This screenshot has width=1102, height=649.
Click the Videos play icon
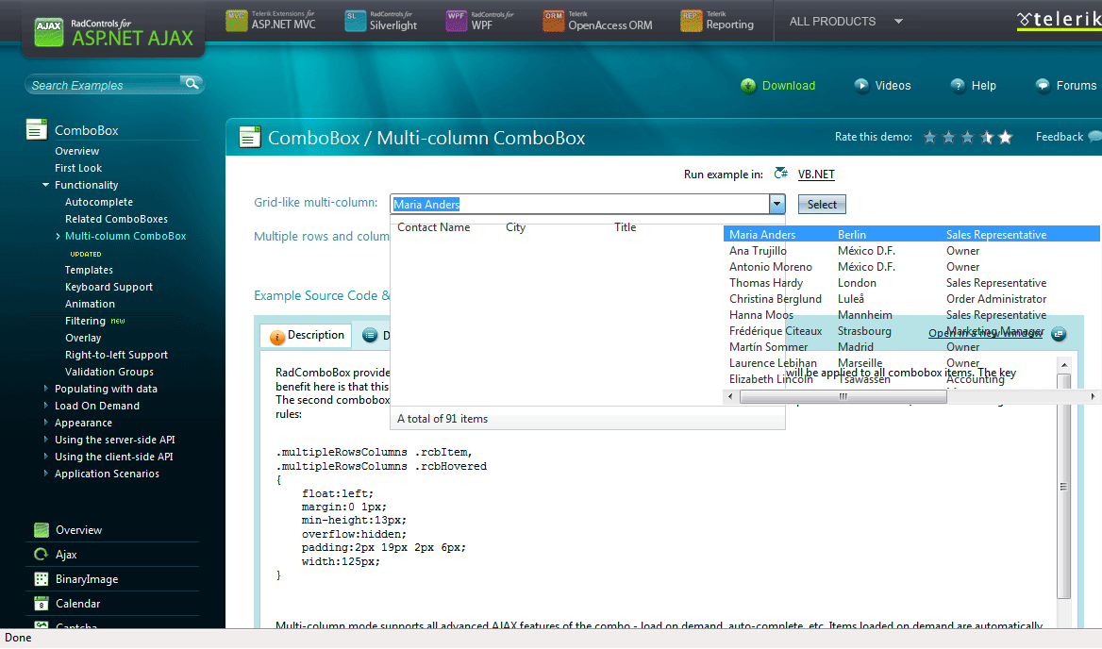pyautogui.click(x=861, y=86)
